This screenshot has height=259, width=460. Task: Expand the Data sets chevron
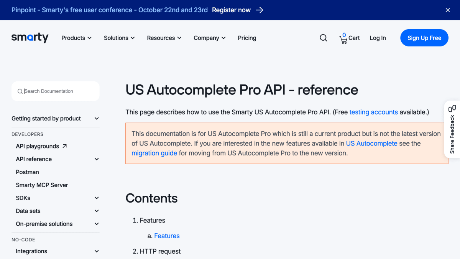point(97,211)
